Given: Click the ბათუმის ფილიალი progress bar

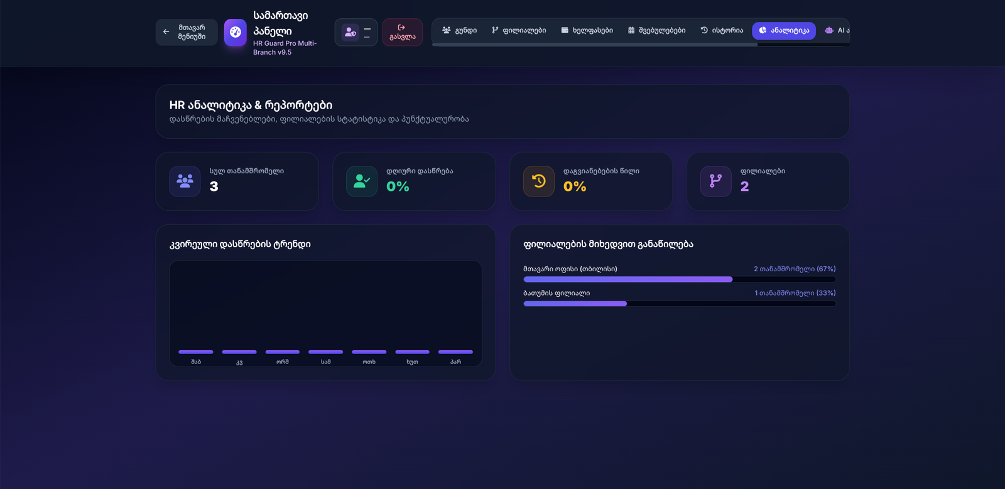Looking at the screenshot, I should point(680,304).
